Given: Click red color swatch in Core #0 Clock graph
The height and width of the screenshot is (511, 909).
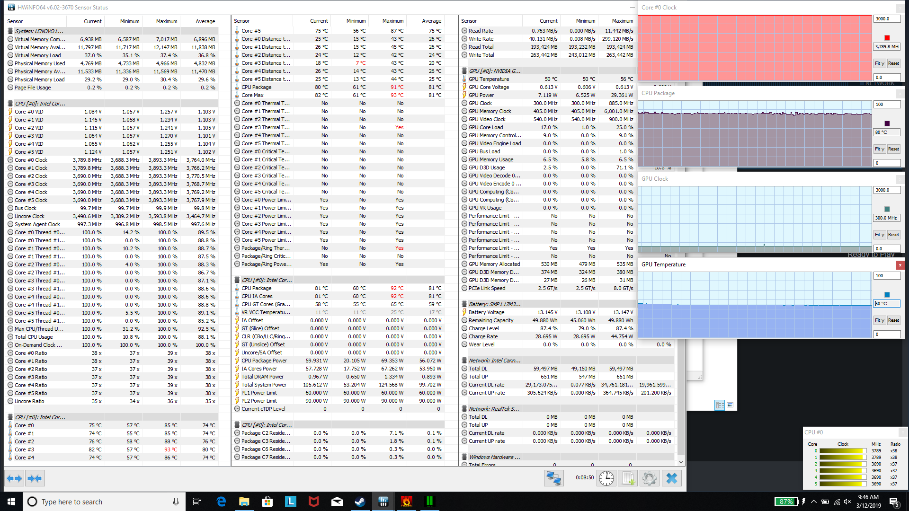Looking at the screenshot, I should [x=887, y=38].
